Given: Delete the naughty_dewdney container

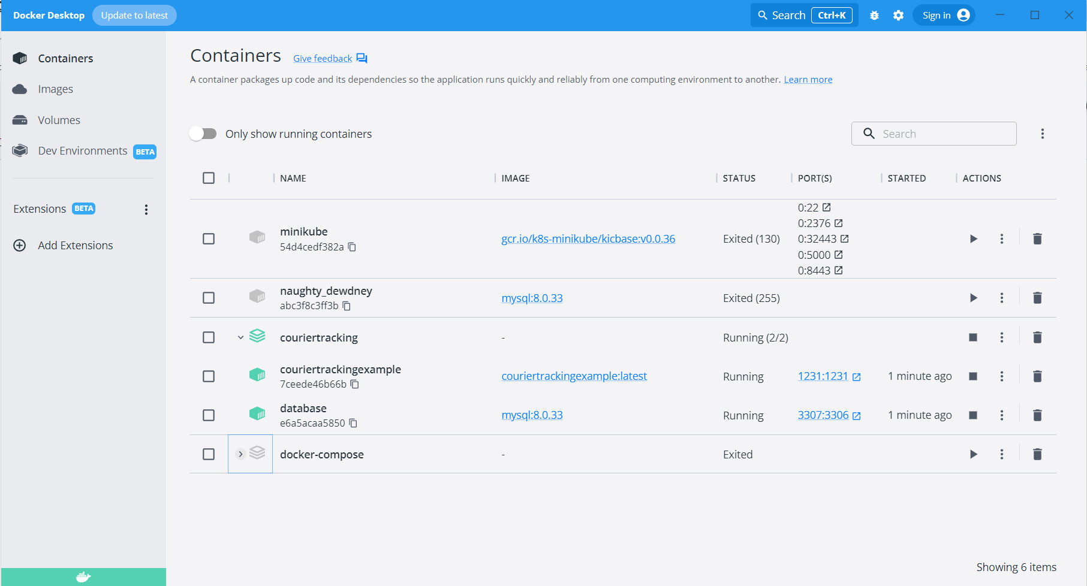Looking at the screenshot, I should tap(1037, 298).
